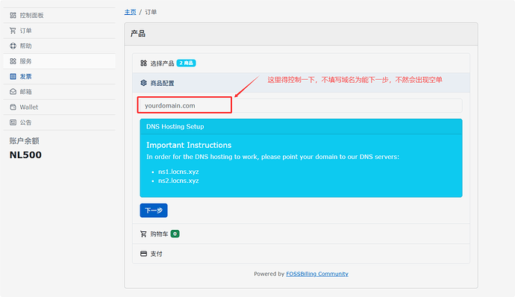This screenshot has width=515, height=297.
Task: Click the 选择产品 grid icon
Action: tap(143, 63)
